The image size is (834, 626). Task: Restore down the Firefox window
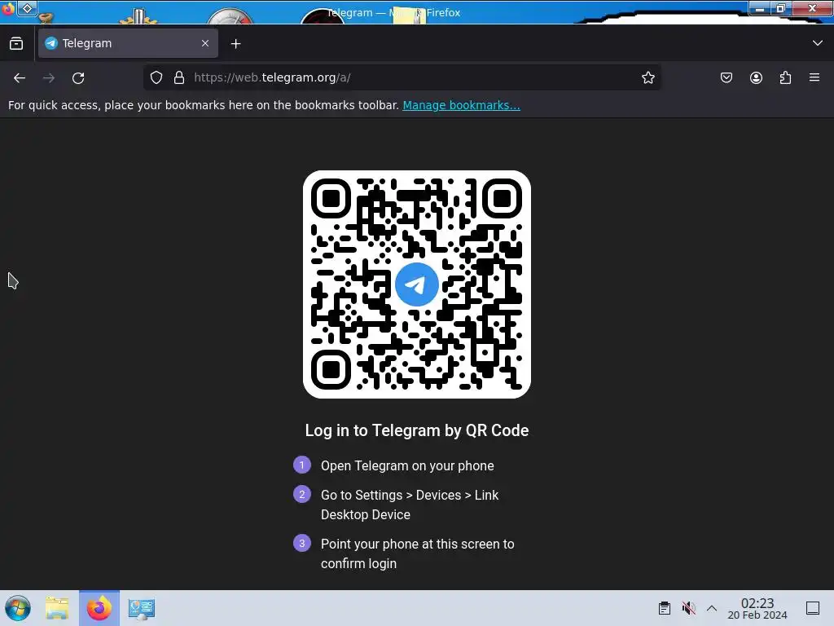(x=781, y=8)
